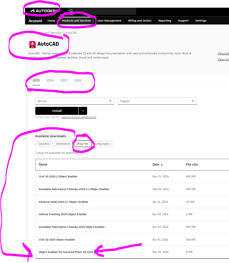Select Civil 3D 2025 Object Enabler row
Viewport: 229px width, 263px height.
tap(132, 239)
